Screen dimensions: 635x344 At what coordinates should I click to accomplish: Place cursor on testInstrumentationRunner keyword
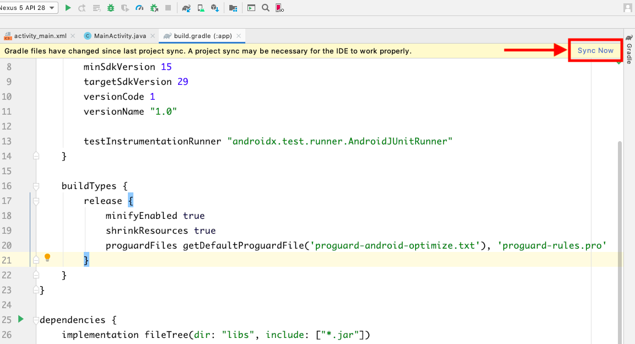point(152,142)
